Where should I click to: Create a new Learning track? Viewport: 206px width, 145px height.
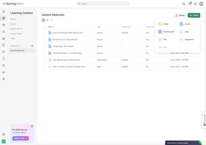click(x=166, y=32)
